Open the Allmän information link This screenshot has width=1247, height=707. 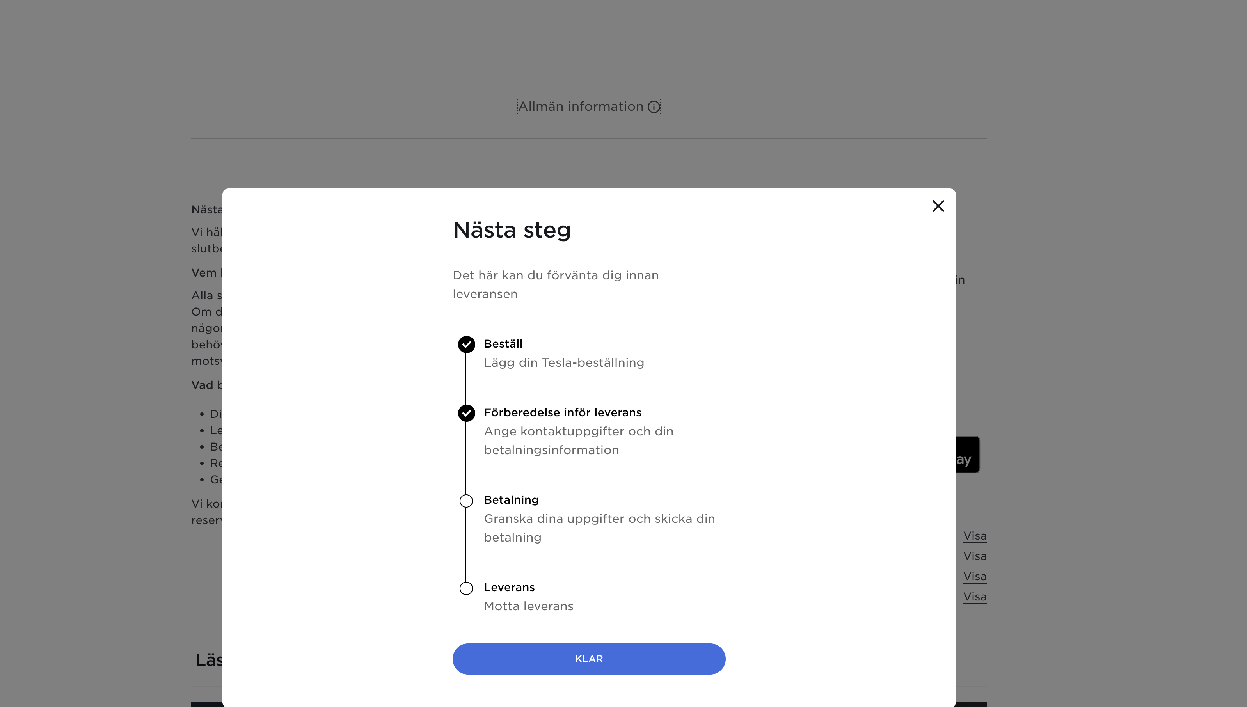point(580,107)
